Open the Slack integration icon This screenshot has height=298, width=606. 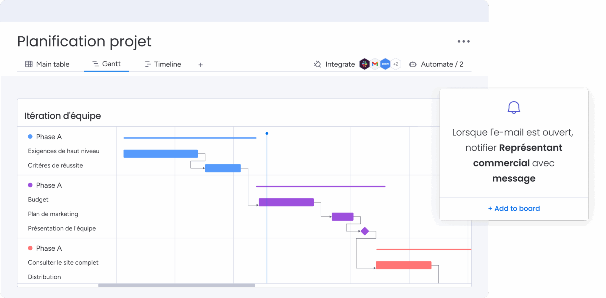pos(365,64)
